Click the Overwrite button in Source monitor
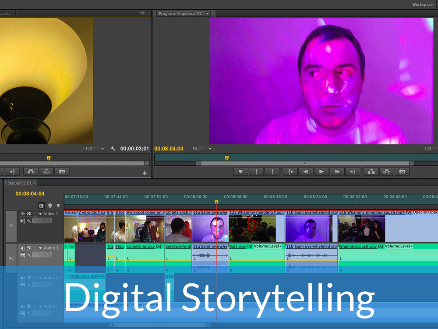Viewport: 438px width, 329px height. click(x=46, y=172)
